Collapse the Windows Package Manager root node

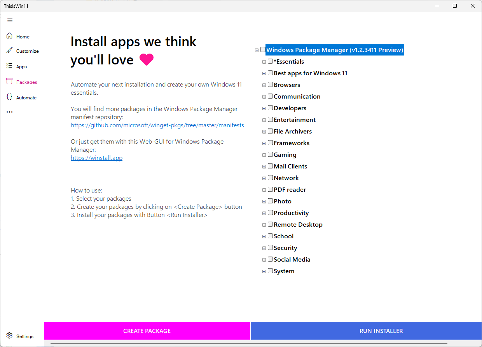pos(257,50)
